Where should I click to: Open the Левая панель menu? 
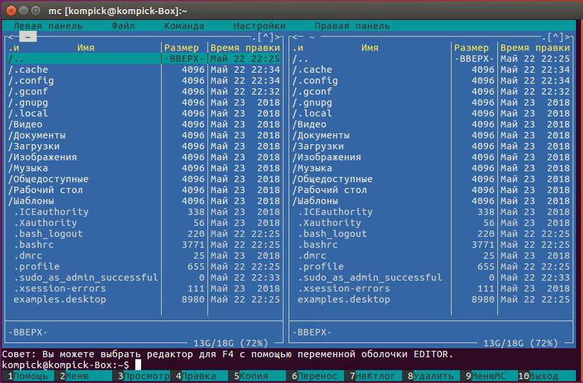tap(48, 26)
